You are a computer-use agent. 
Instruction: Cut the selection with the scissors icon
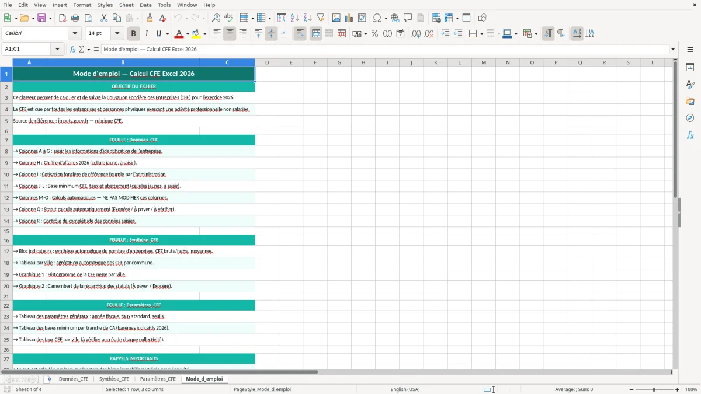(104, 18)
